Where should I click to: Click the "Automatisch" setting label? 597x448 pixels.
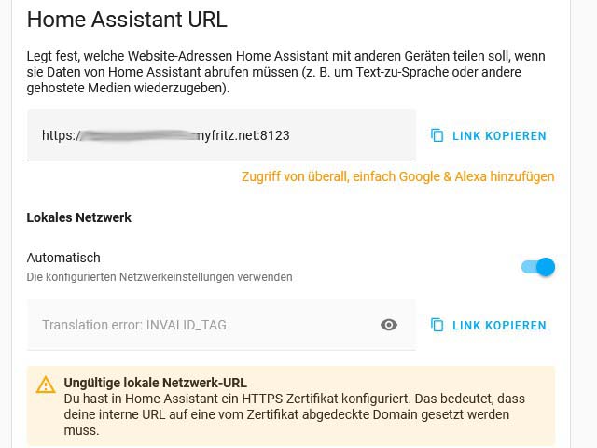63,258
